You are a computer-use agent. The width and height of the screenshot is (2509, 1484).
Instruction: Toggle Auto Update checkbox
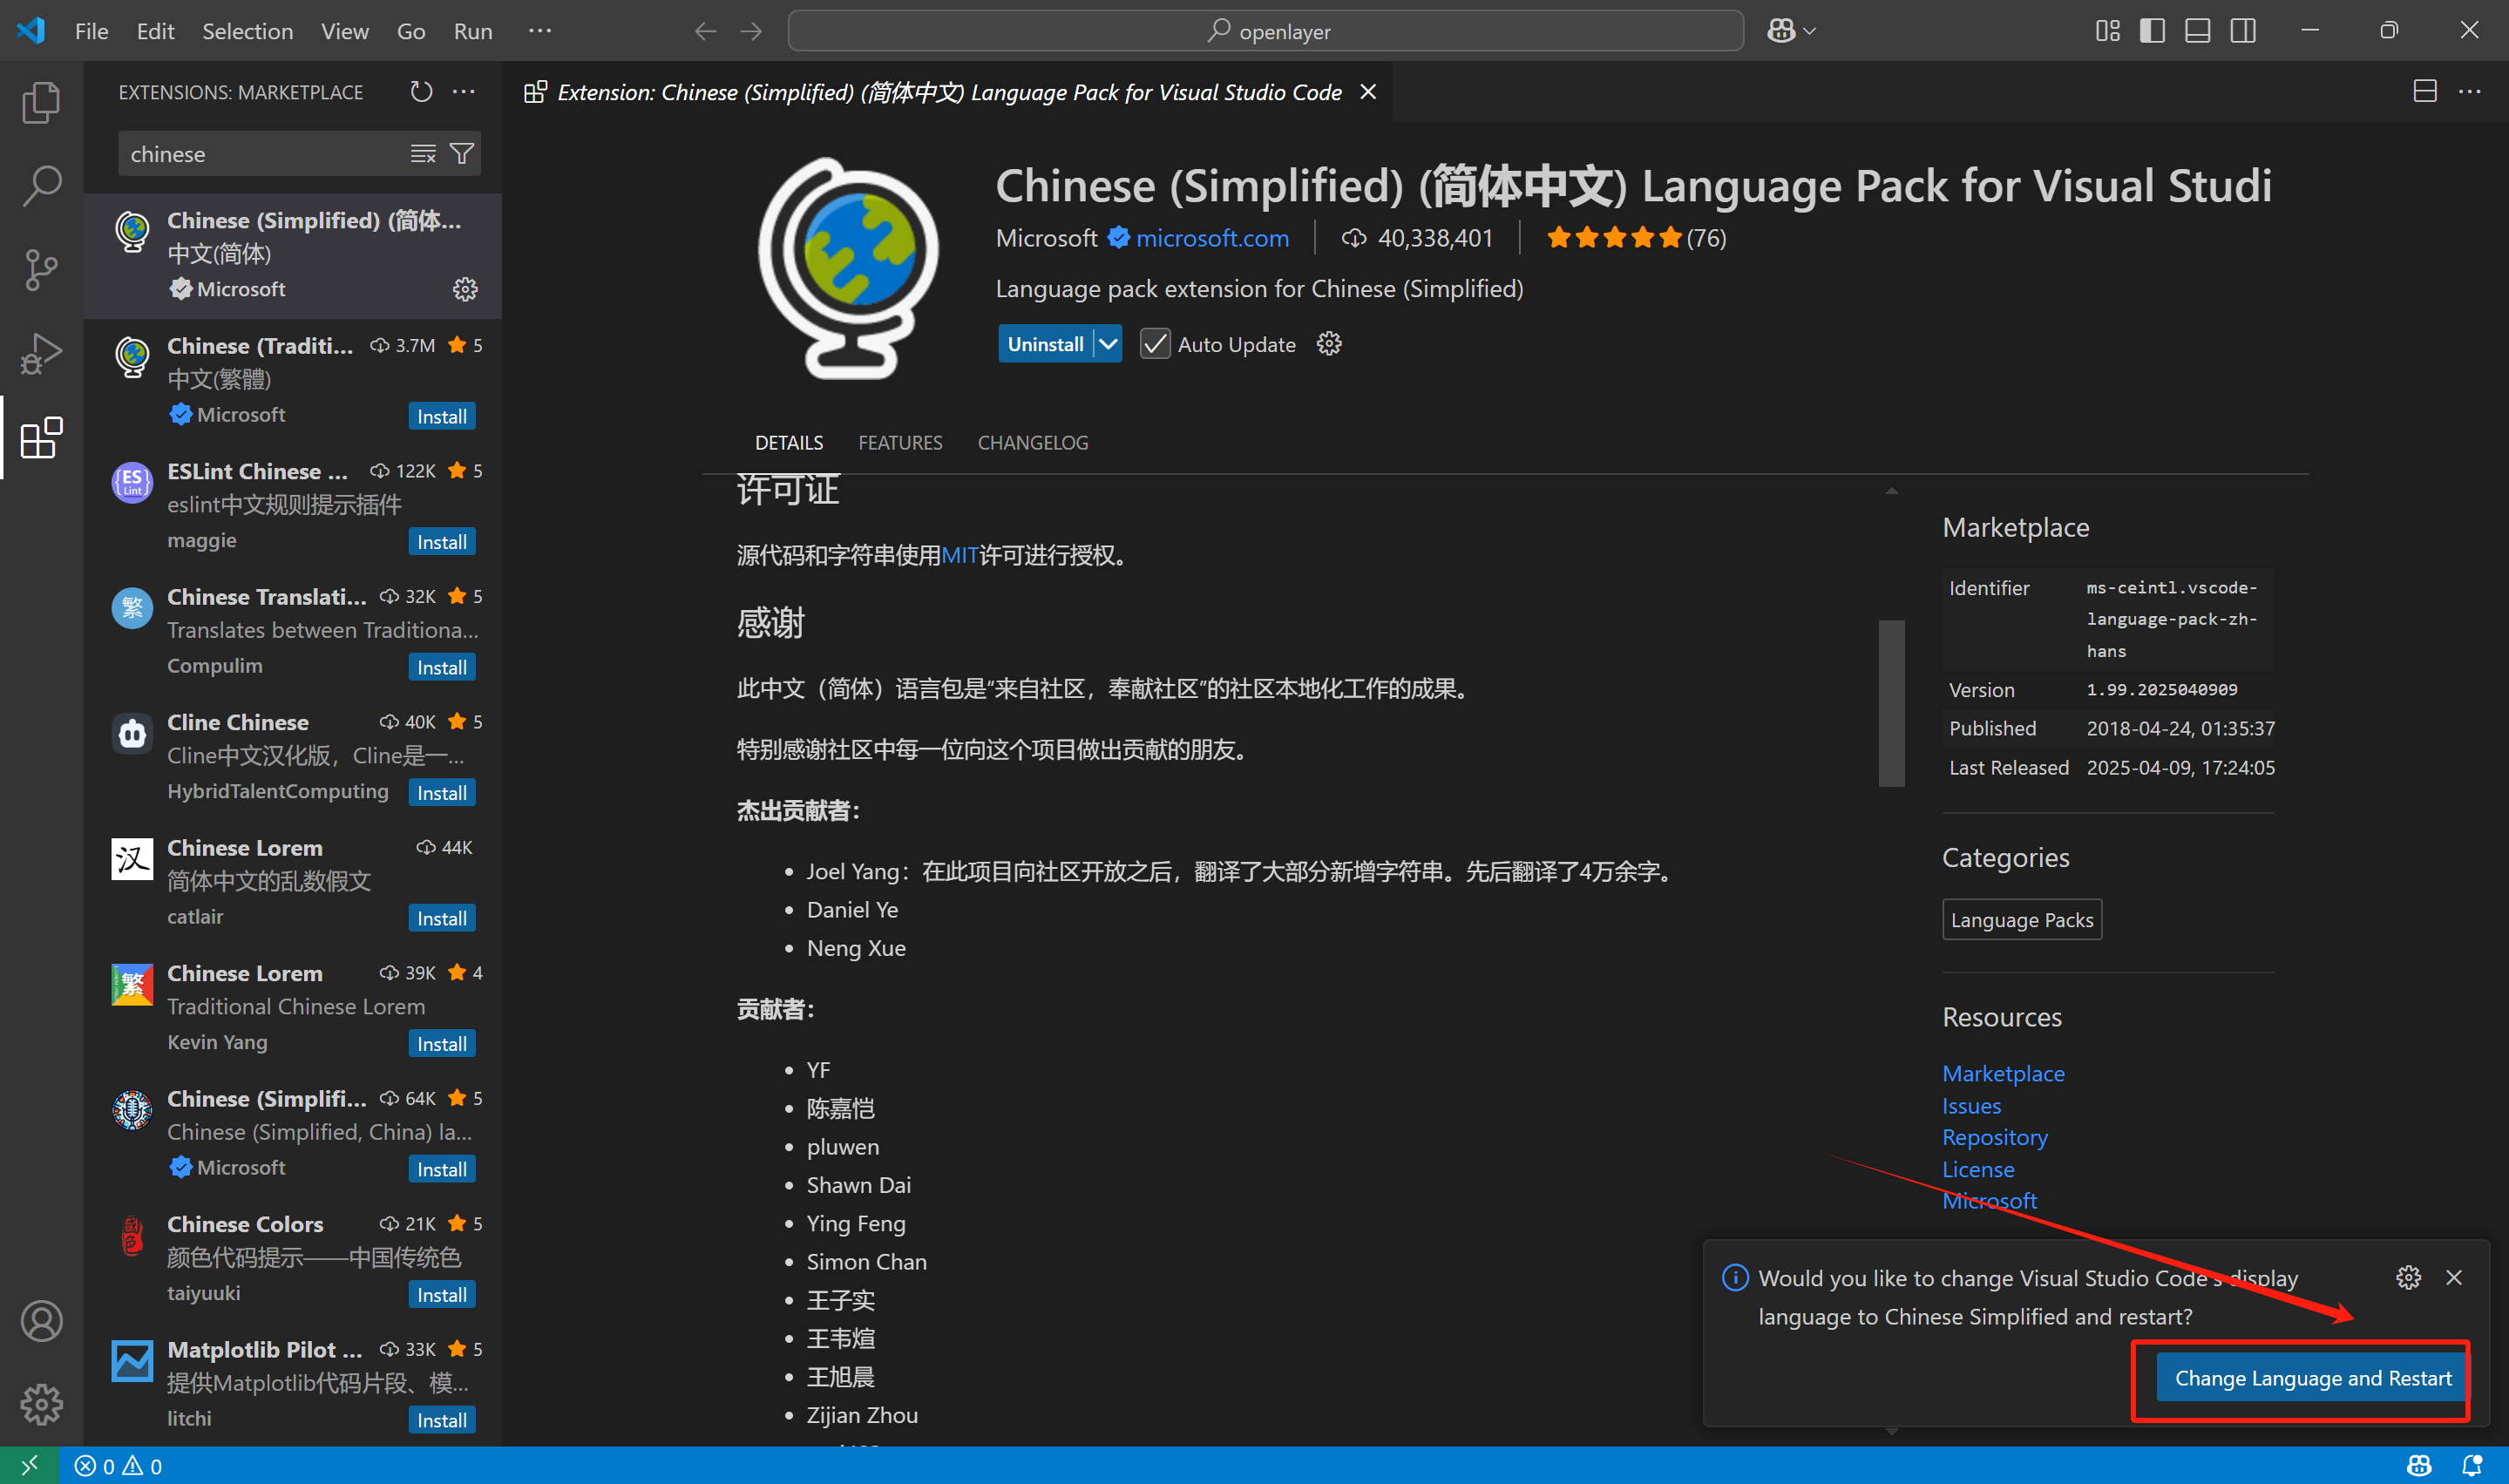point(1155,344)
